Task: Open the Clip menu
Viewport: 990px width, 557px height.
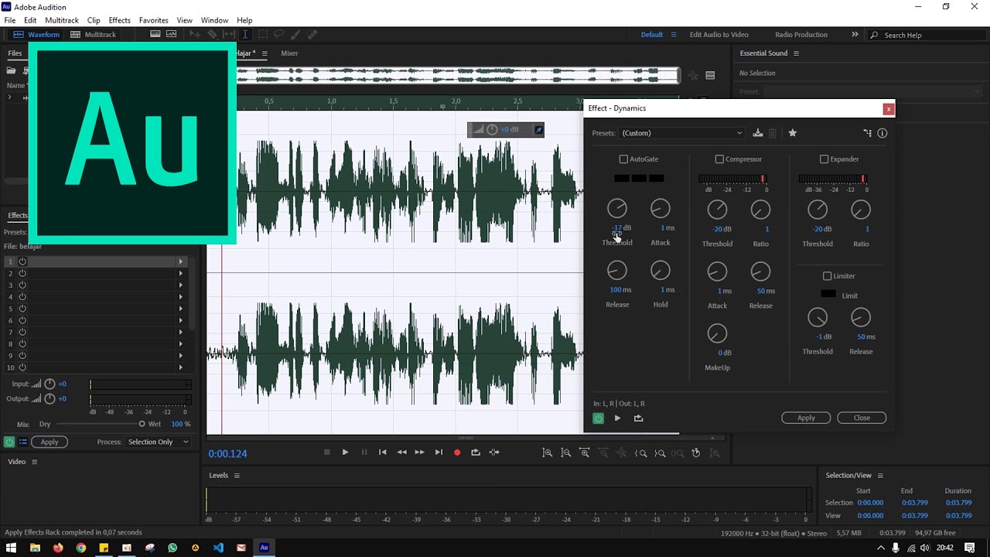Action: (x=94, y=20)
